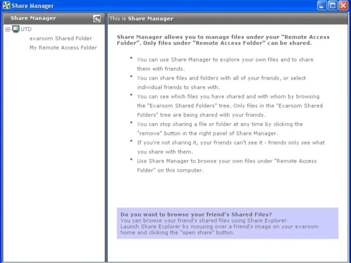Click the bullet 'Use Share Manager to browse your own files'

pyautogui.click(x=227, y=166)
